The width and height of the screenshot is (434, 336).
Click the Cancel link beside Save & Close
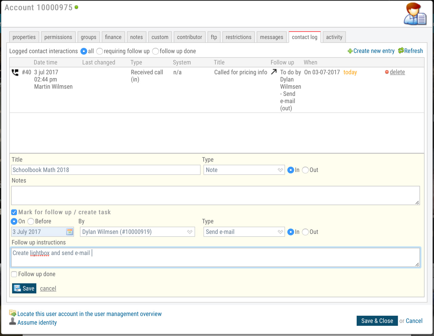point(414,321)
